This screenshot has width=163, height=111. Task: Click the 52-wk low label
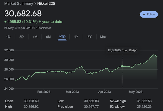click(x=117, y=107)
